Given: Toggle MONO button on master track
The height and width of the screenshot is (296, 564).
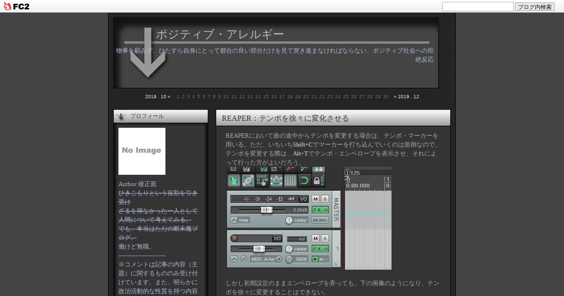Looking at the screenshot, I should [x=320, y=220].
